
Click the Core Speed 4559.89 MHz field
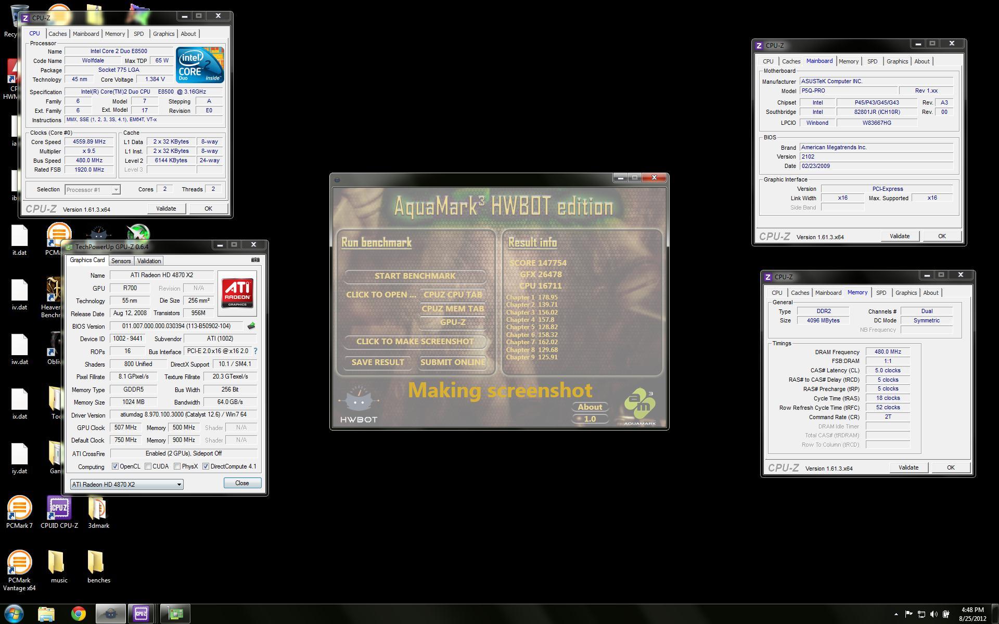pyautogui.click(x=89, y=142)
